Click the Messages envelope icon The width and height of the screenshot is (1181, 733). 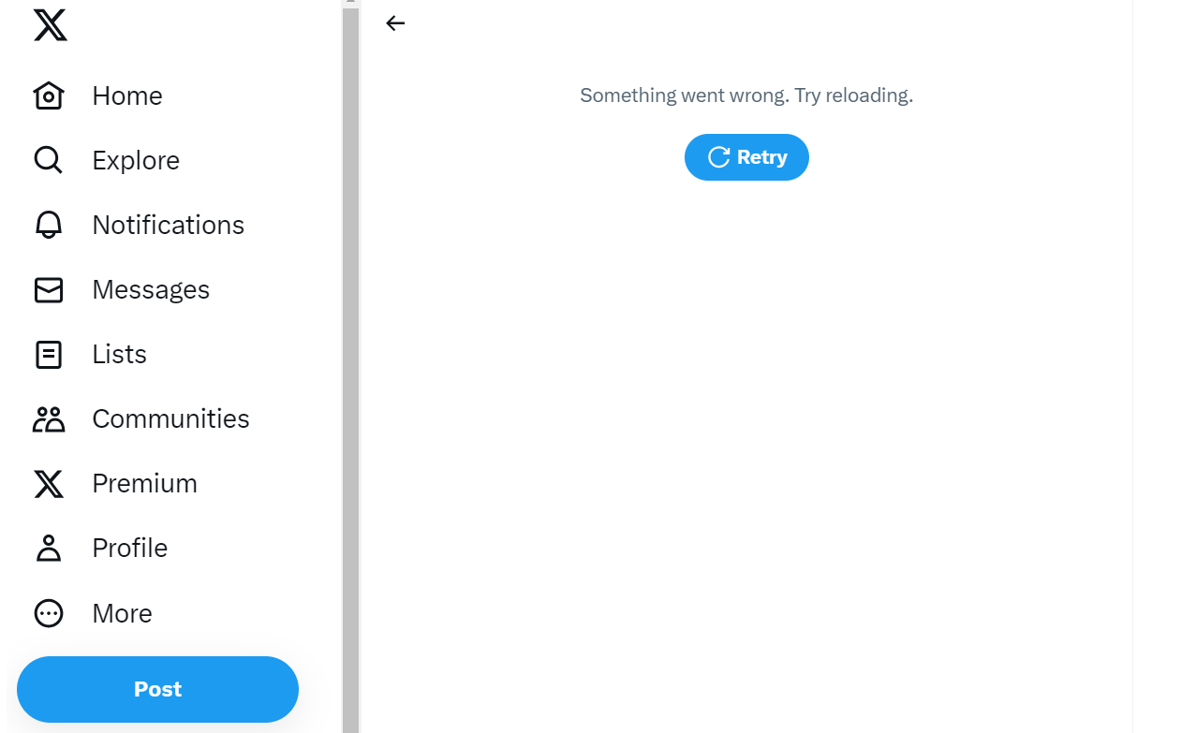(x=49, y=290)
